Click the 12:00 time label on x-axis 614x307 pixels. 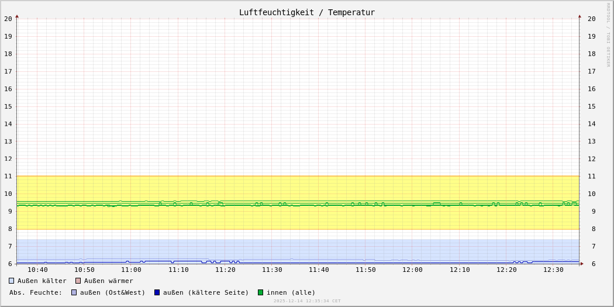412,270
